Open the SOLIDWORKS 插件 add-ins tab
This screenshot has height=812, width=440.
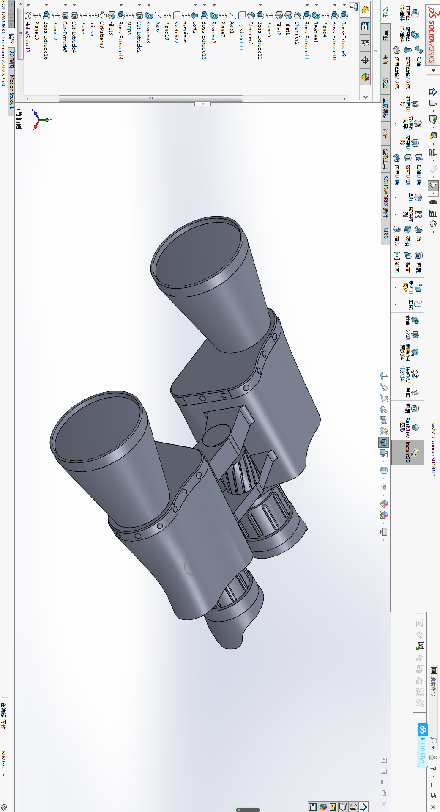(385, 197)
